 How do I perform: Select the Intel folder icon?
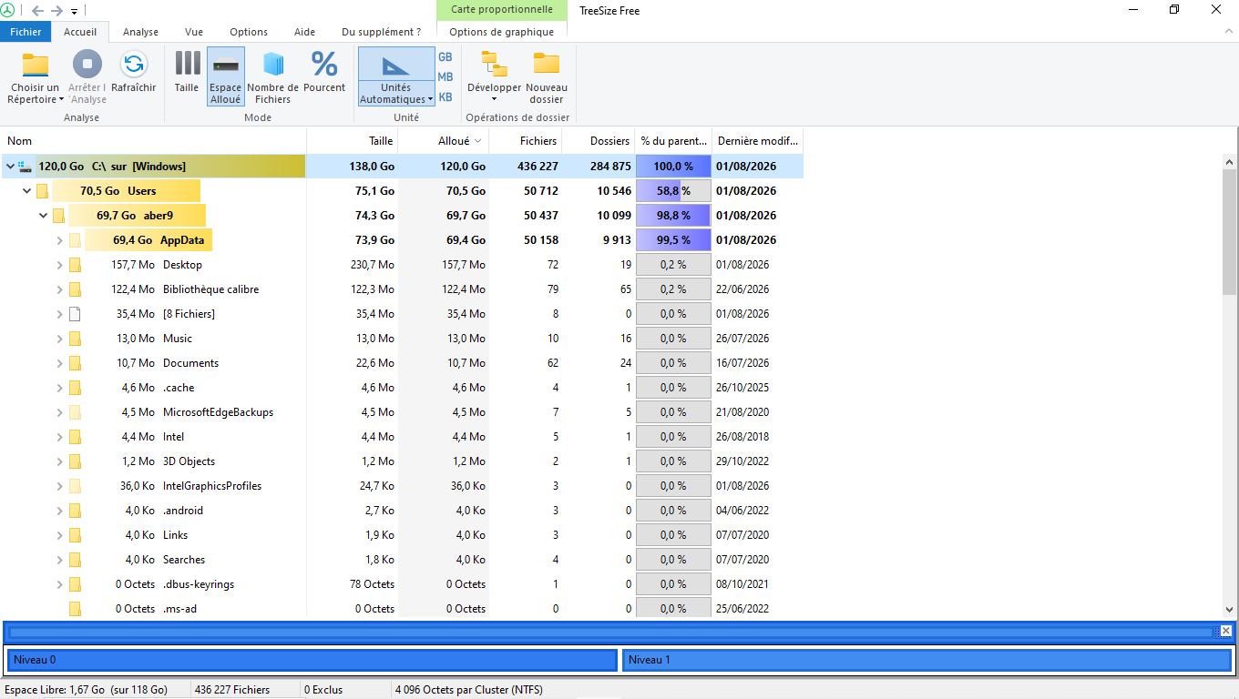(x=75, y=437)
